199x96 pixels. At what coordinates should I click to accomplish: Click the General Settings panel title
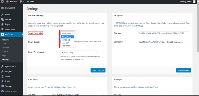click(36, 15)
